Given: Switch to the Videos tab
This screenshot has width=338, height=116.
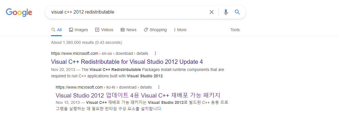Looking at the screenshot, I should (104, 30).
